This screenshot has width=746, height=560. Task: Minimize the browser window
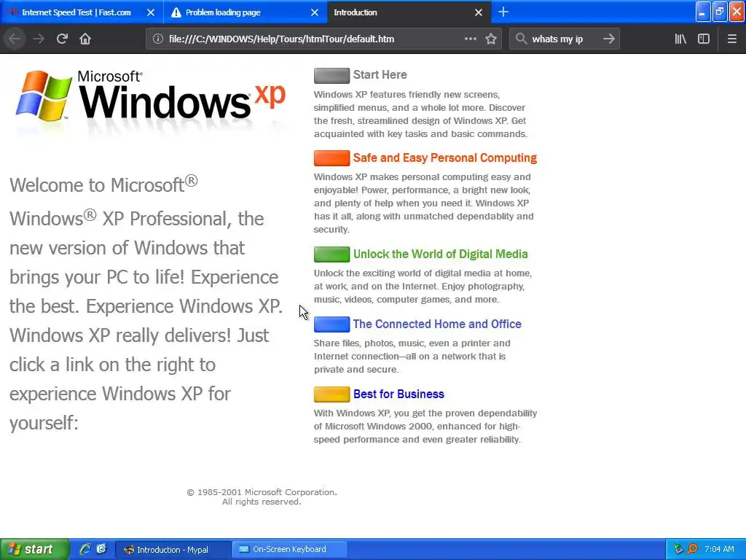pos(703,12)
